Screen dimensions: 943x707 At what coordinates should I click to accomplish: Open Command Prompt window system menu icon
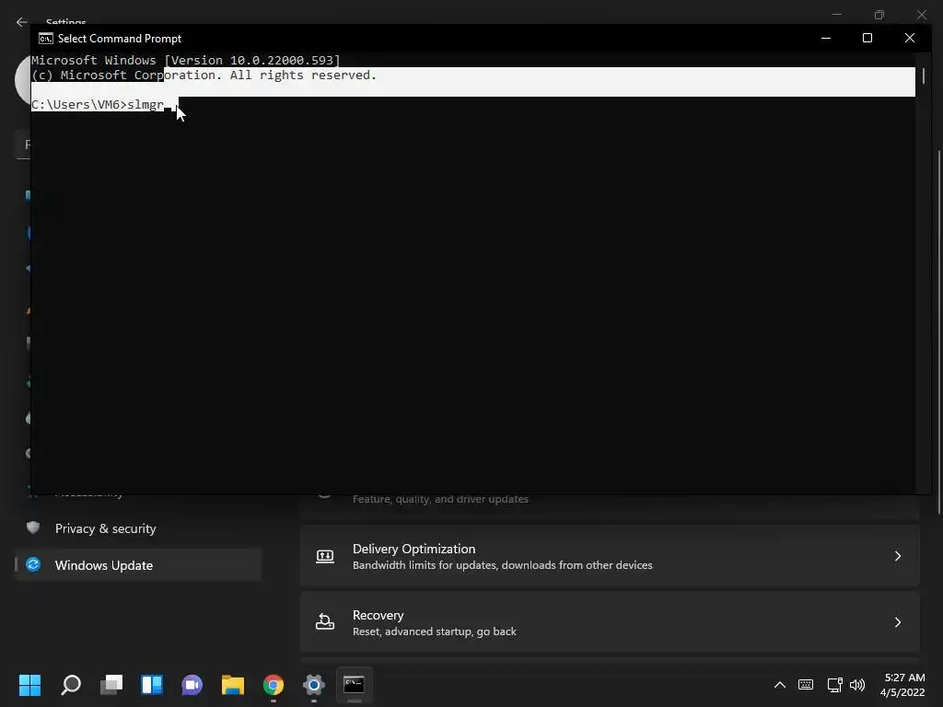[46, 39]
